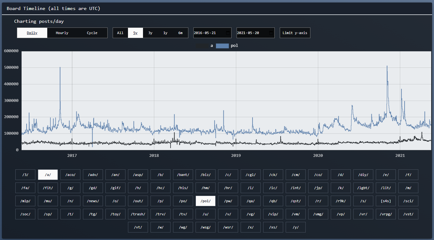Enable the /vg/ board
This screenshot has width=434, height=240.
(251, 214)
